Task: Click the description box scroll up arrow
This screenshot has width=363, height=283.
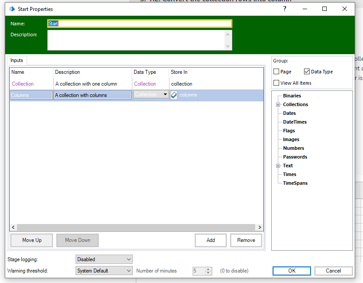Action: 228,35
